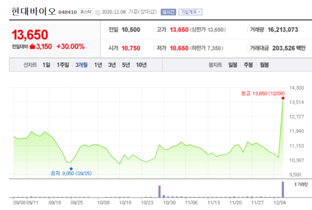Click the tall volume bar before 10/30
Viewport: 312px width, 210px height.
(x=160, y=191)
